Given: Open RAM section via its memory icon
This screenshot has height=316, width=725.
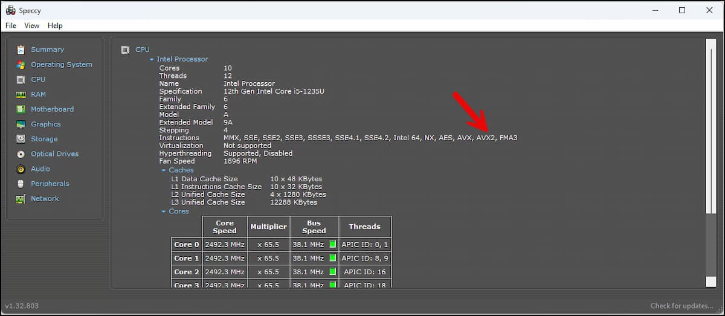Looking at the screenshot, I should [x=21, y=94].
